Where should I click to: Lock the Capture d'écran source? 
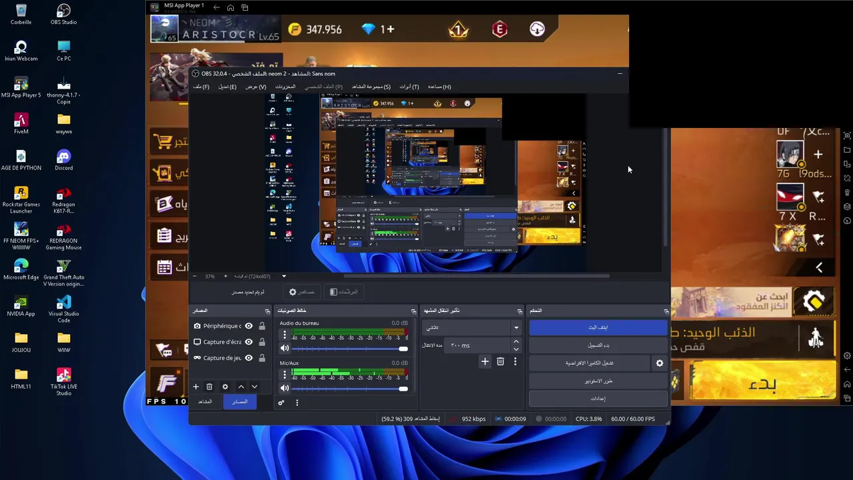tap(262, 342)
